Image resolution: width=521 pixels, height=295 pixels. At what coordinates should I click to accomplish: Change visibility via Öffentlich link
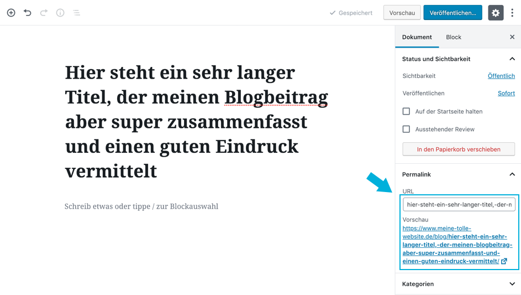(501, 76)
